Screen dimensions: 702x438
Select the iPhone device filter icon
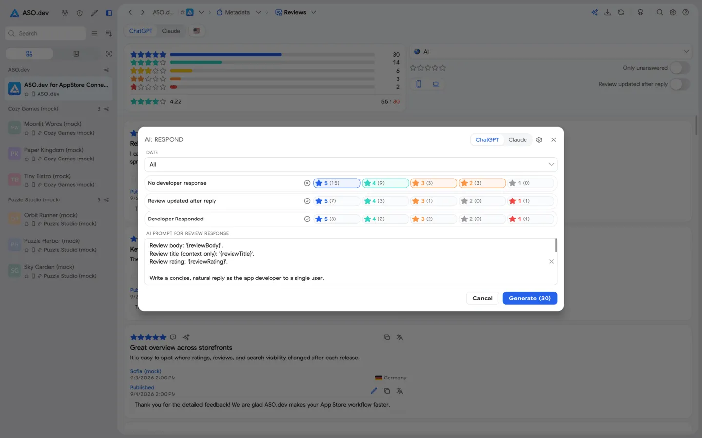419,84
